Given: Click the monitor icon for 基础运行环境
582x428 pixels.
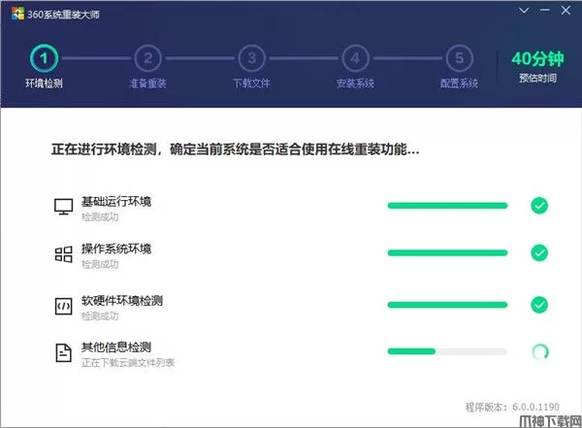Looking at the screenshot, I should tap(63, 207).
